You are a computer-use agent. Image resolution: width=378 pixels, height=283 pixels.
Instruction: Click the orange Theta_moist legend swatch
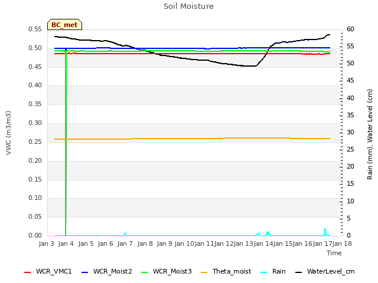click(x=204, y=272)
